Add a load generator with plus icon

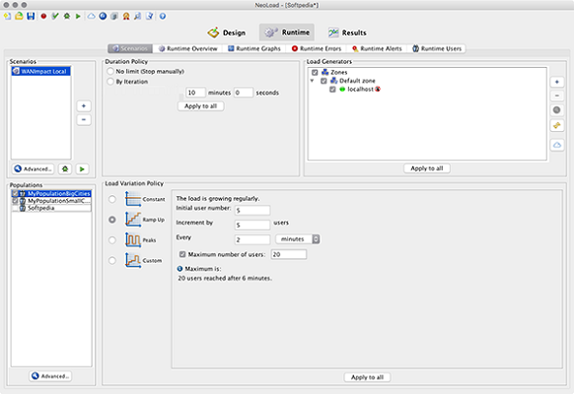tap(557, 82)
